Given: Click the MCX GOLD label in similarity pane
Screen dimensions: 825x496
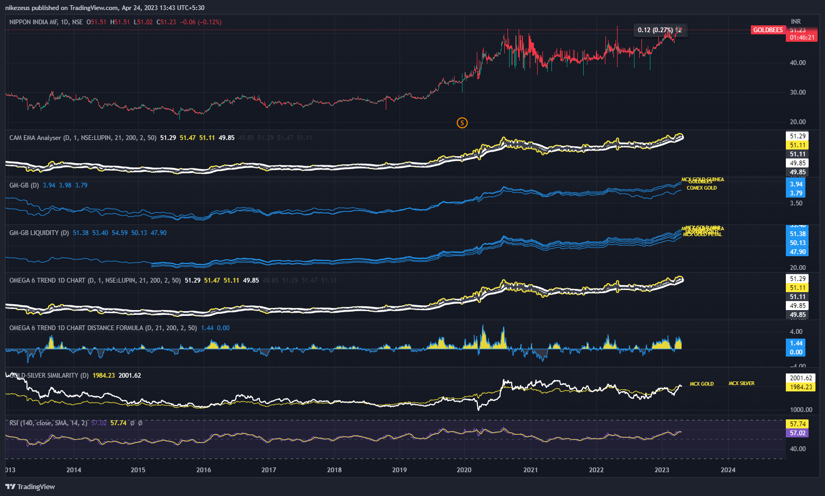Looking at the screenshot, I should [x=702, y=384].
